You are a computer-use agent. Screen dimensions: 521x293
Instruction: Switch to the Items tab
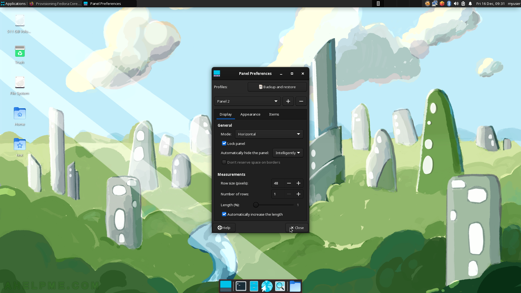[x=274, y=114]
